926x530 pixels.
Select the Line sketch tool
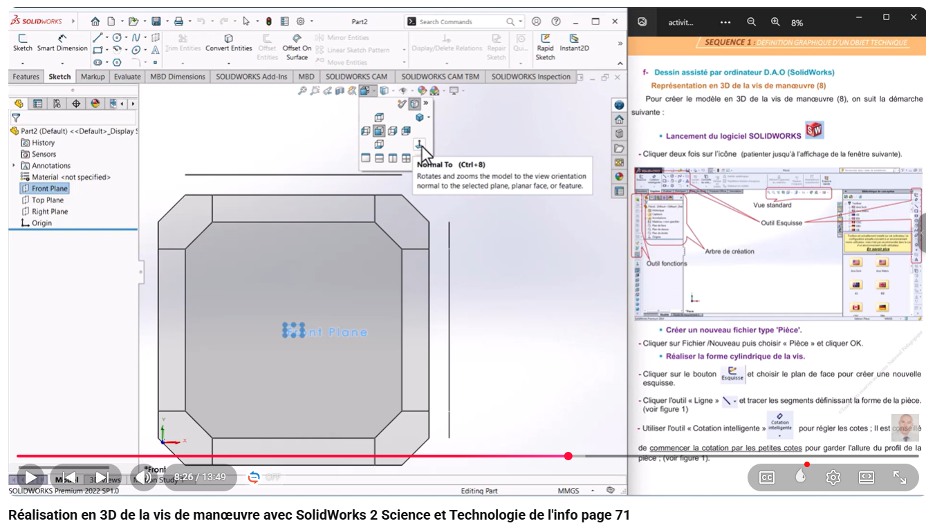[x=98, y=37]
